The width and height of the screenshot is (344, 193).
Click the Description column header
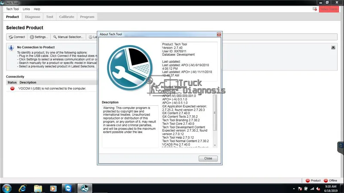coord(28,83)
